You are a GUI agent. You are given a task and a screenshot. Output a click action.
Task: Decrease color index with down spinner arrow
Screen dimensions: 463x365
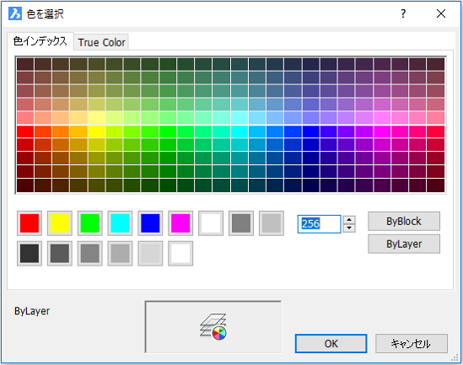[349, 228]
